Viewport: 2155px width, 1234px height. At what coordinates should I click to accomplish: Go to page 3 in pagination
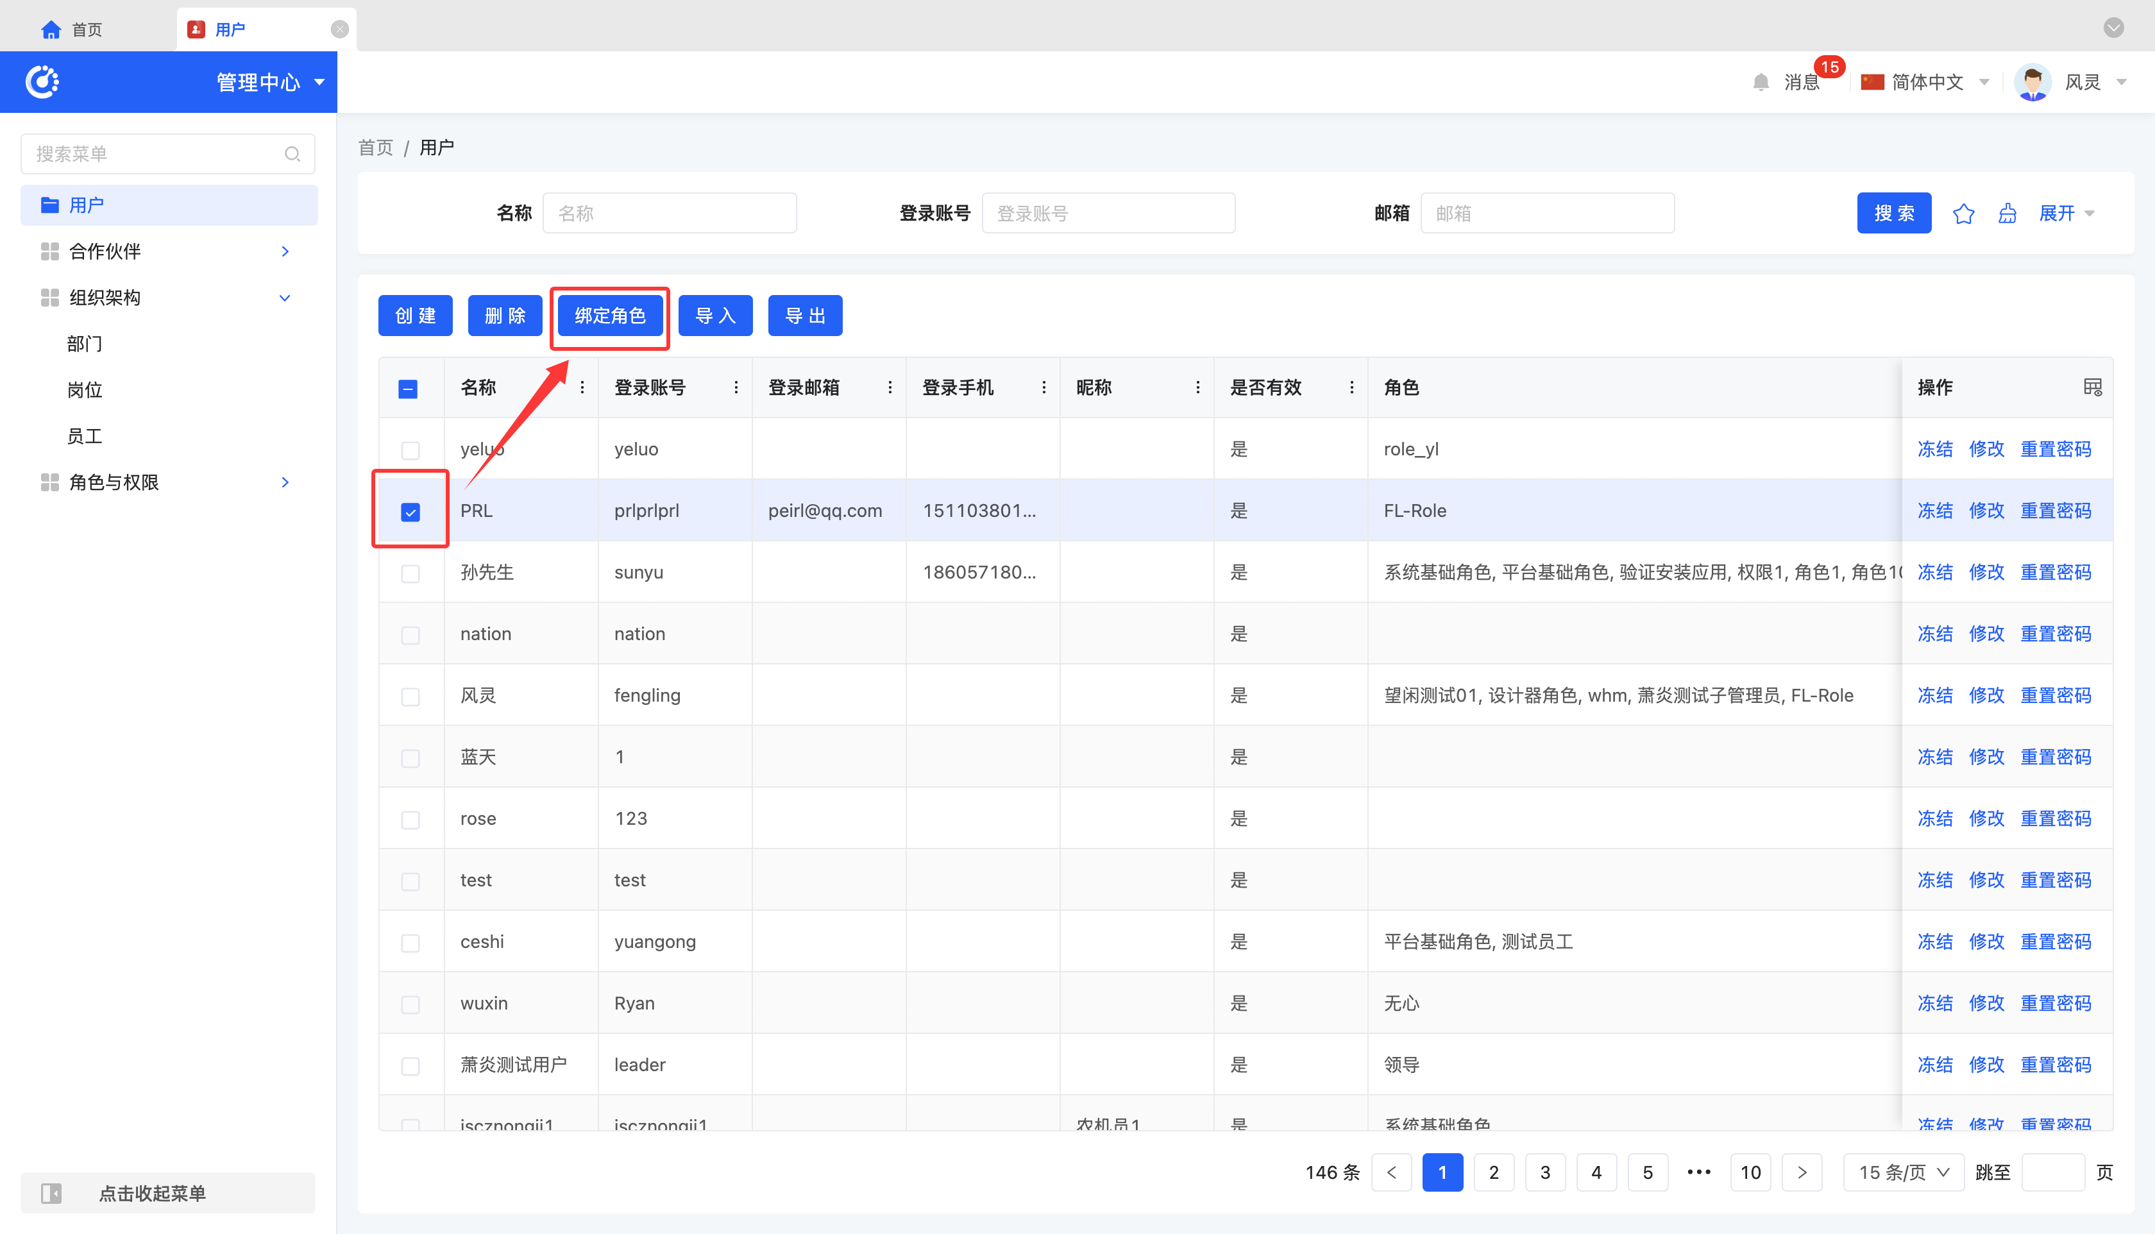pyautogui.click(x=1544, y=1172)
